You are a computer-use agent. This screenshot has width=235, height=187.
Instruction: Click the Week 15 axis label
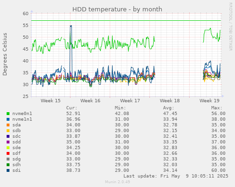[x=51, y=101]
